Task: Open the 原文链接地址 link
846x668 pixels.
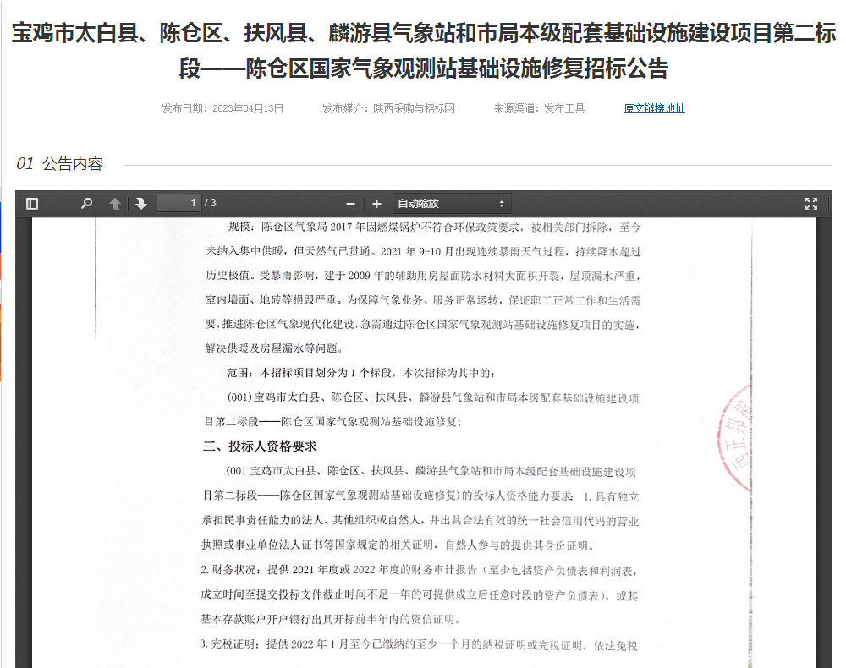Action: 654,108
